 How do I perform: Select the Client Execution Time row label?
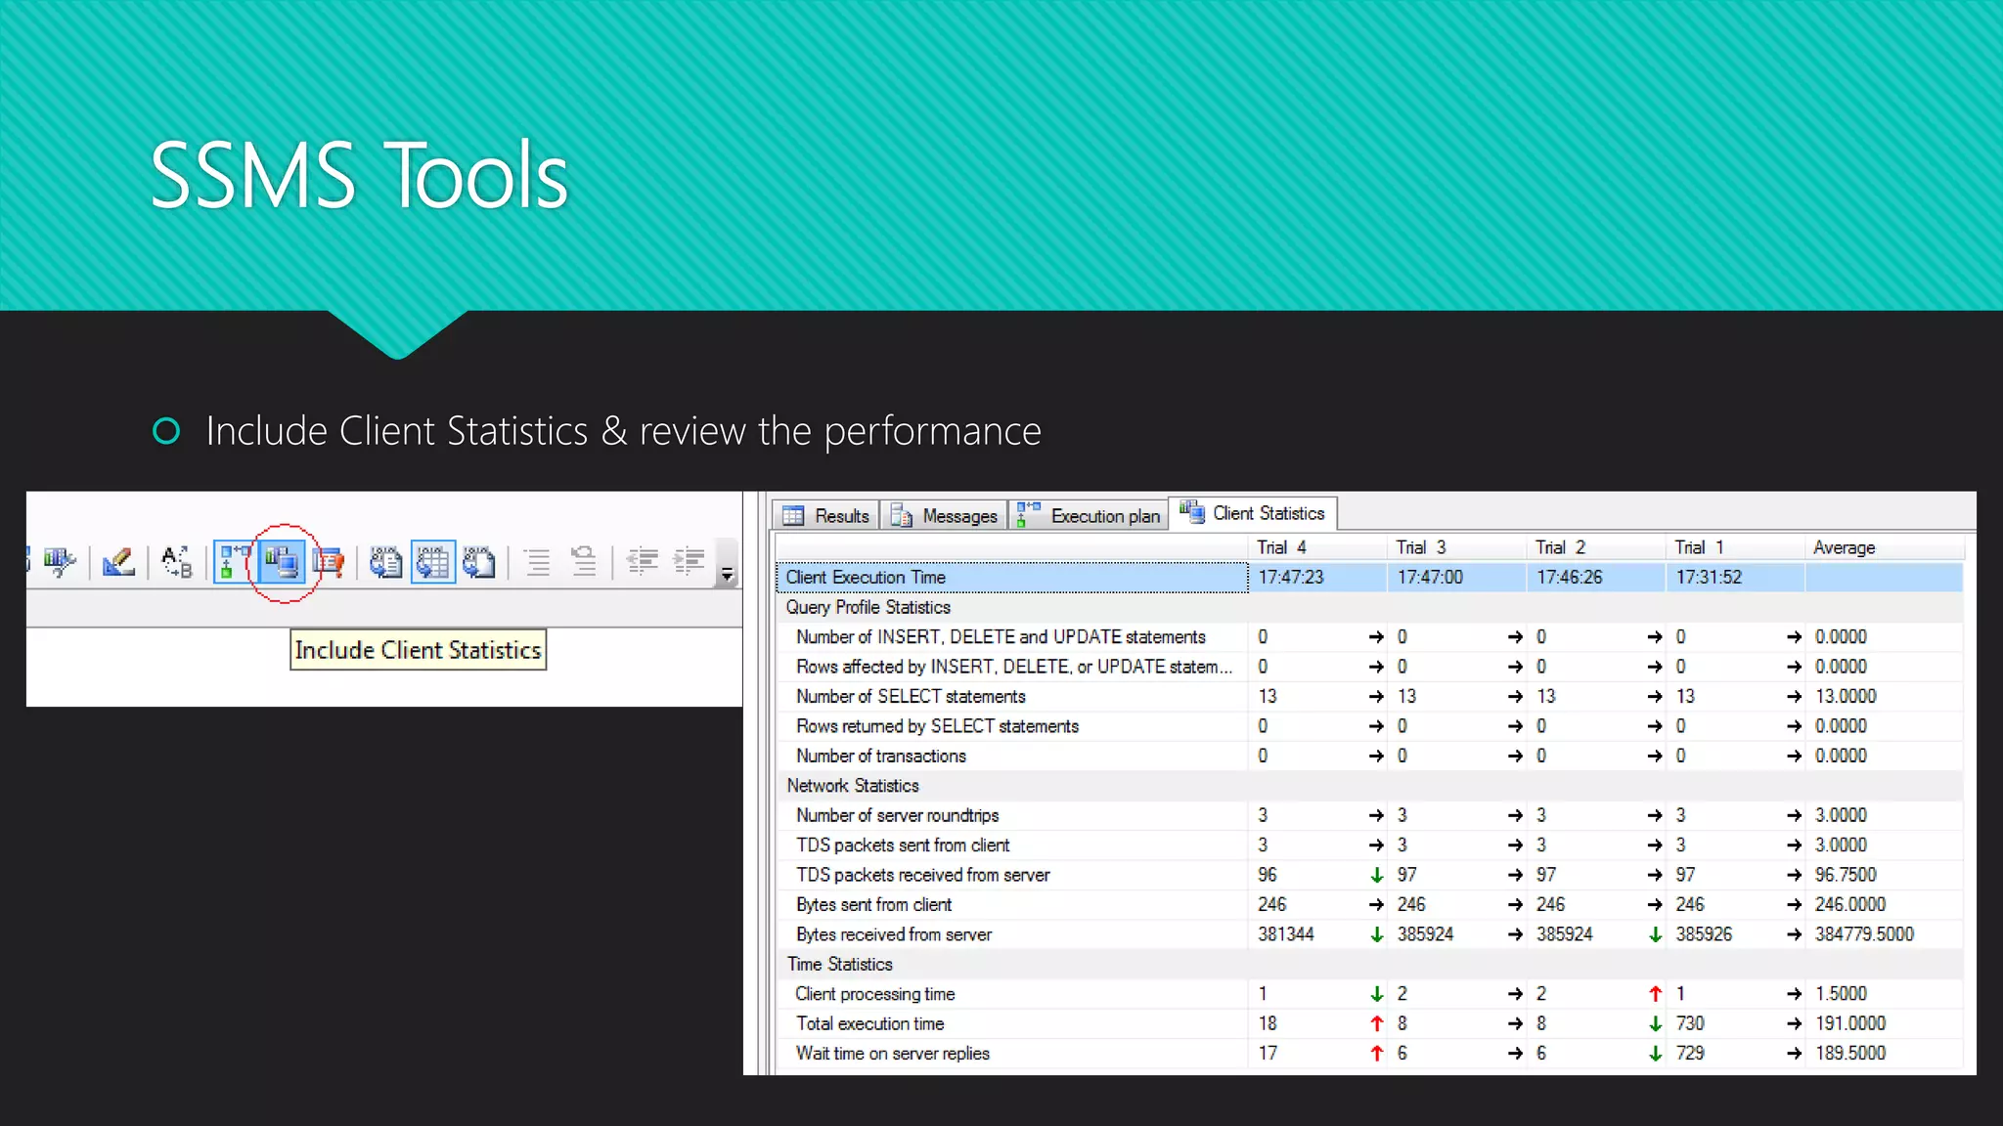[x=1011, y=578]
